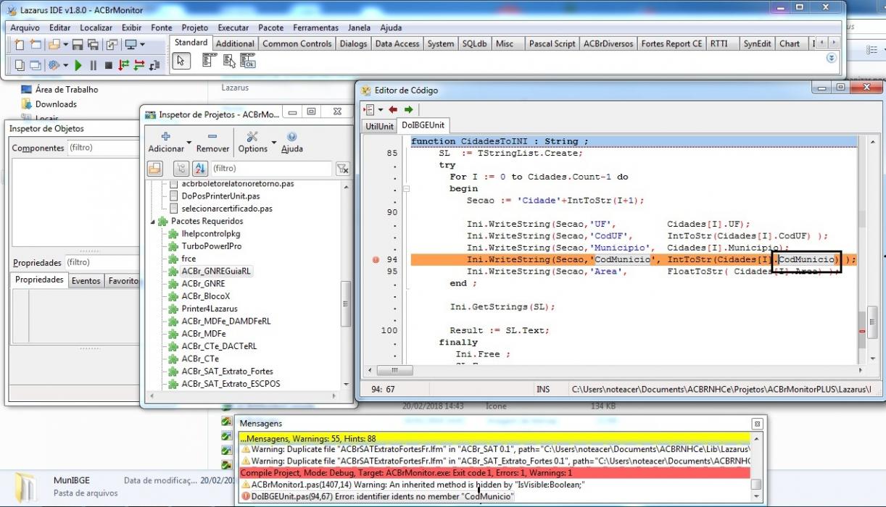This screenshot has width=886, height=507.
Task: Switch to the SynEdit palette tab
Action: coord(757,43)
